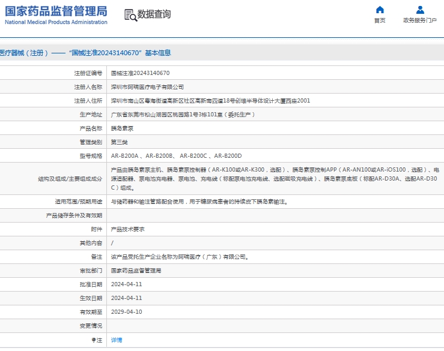Click the product name value 胰岛素泵

(x=122, y=128)
